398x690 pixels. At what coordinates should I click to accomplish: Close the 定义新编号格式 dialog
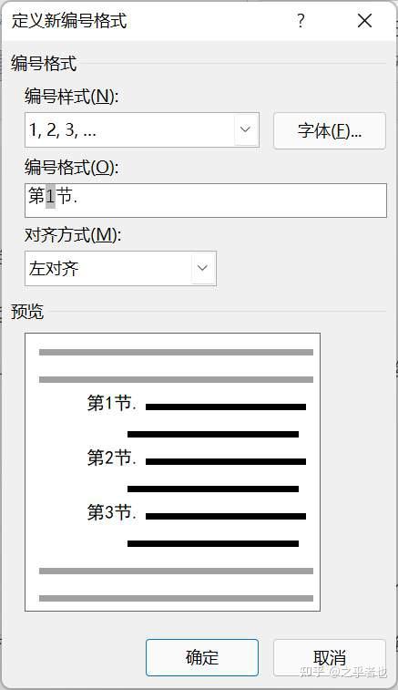(x=364, y=21)
